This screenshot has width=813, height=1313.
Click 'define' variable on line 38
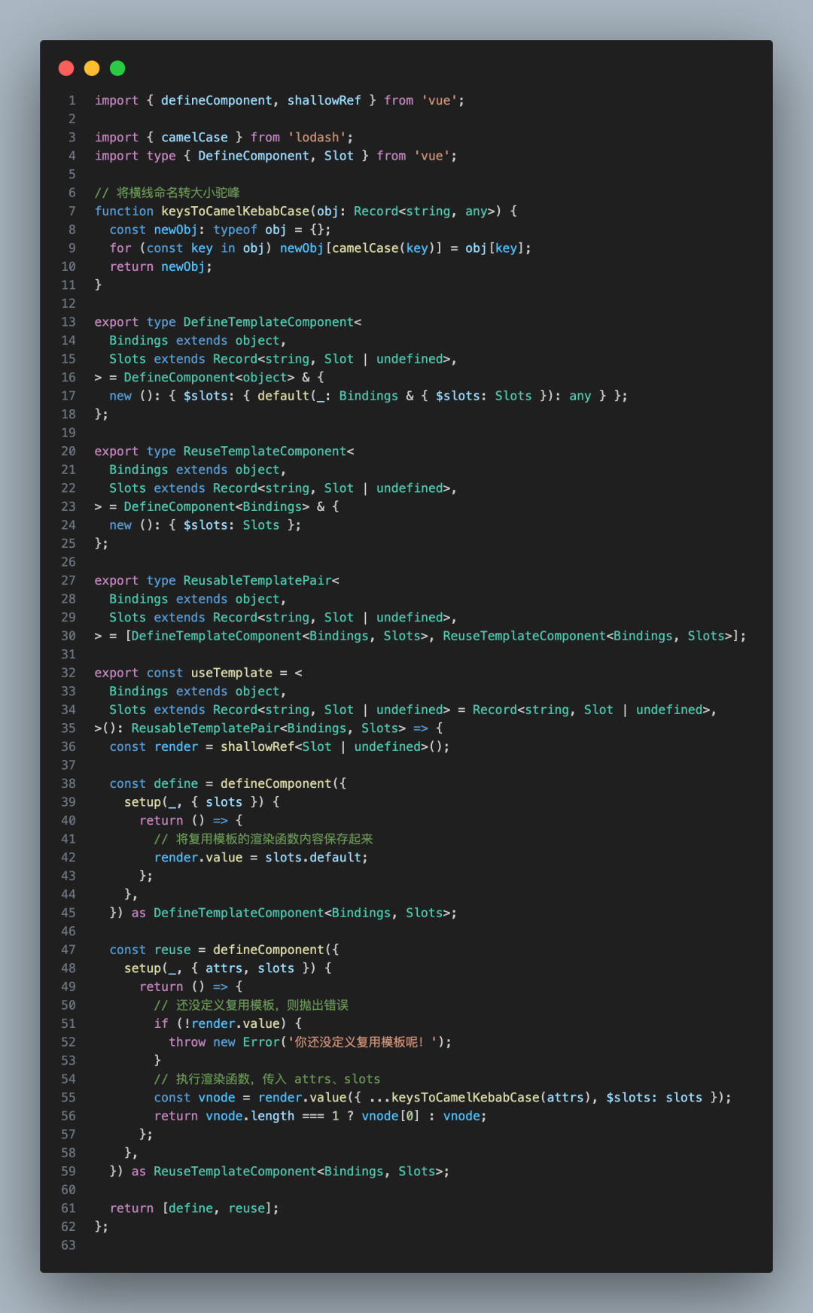[175, 784]
